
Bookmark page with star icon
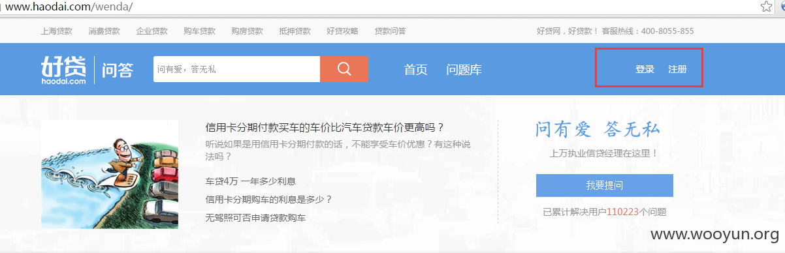click(x=766, y=7)
